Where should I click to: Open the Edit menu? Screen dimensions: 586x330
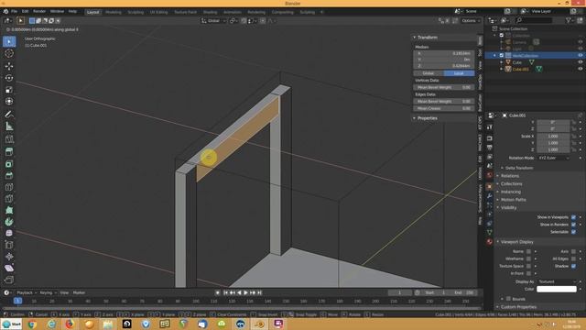25,12
